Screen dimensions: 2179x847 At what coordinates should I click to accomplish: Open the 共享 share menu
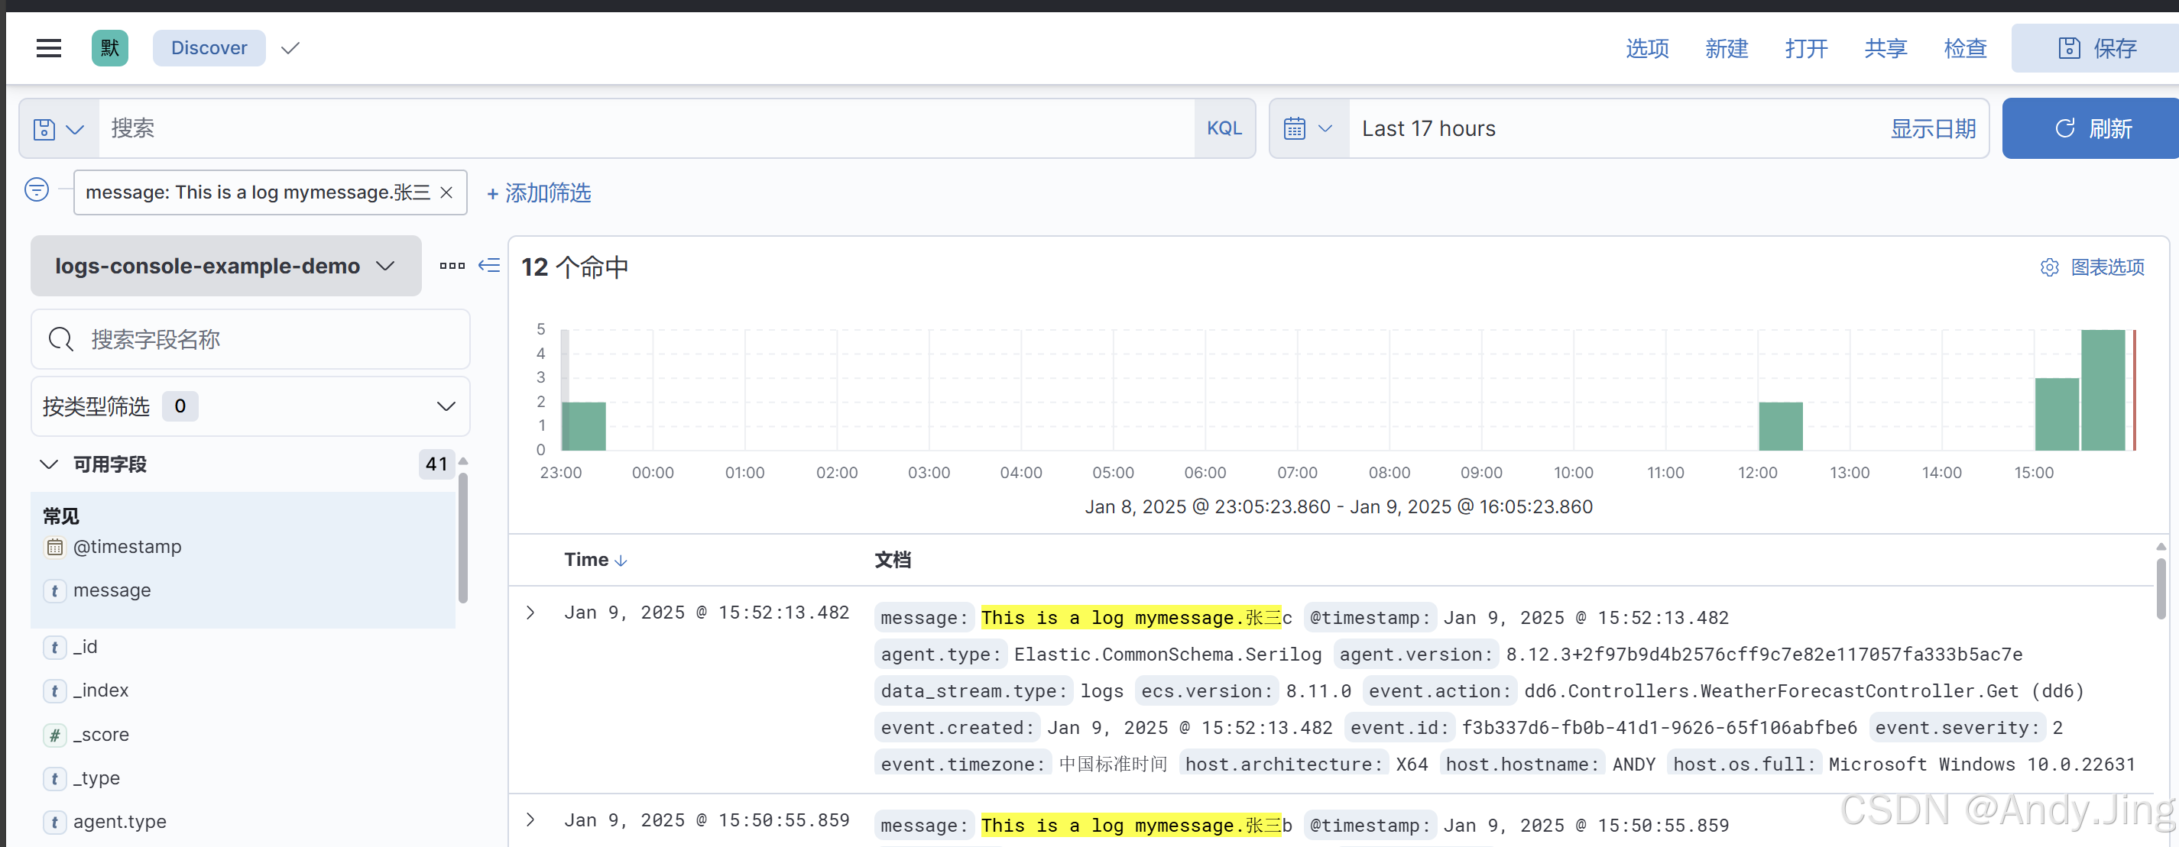point(1885,48)
